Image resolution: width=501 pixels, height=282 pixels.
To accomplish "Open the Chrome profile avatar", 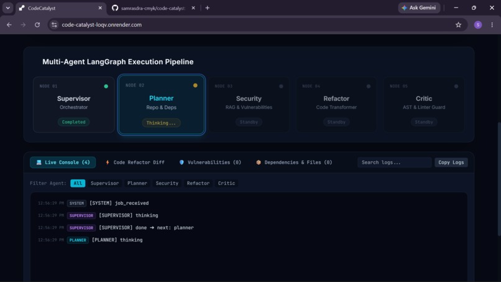I will [478, 25].
